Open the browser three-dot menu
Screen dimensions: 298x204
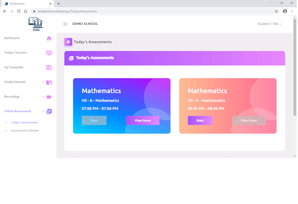(x=292, y=11)
